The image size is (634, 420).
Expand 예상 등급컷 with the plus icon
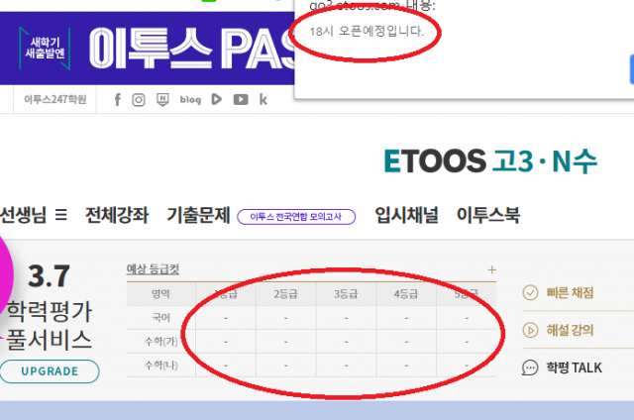pyautogui.click(x=491, y=269)
